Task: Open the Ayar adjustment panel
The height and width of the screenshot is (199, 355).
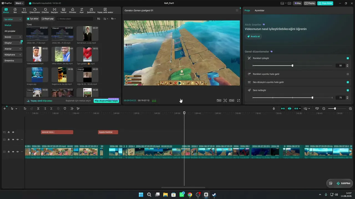Action: pyautogui.click(x=82, y=11)
